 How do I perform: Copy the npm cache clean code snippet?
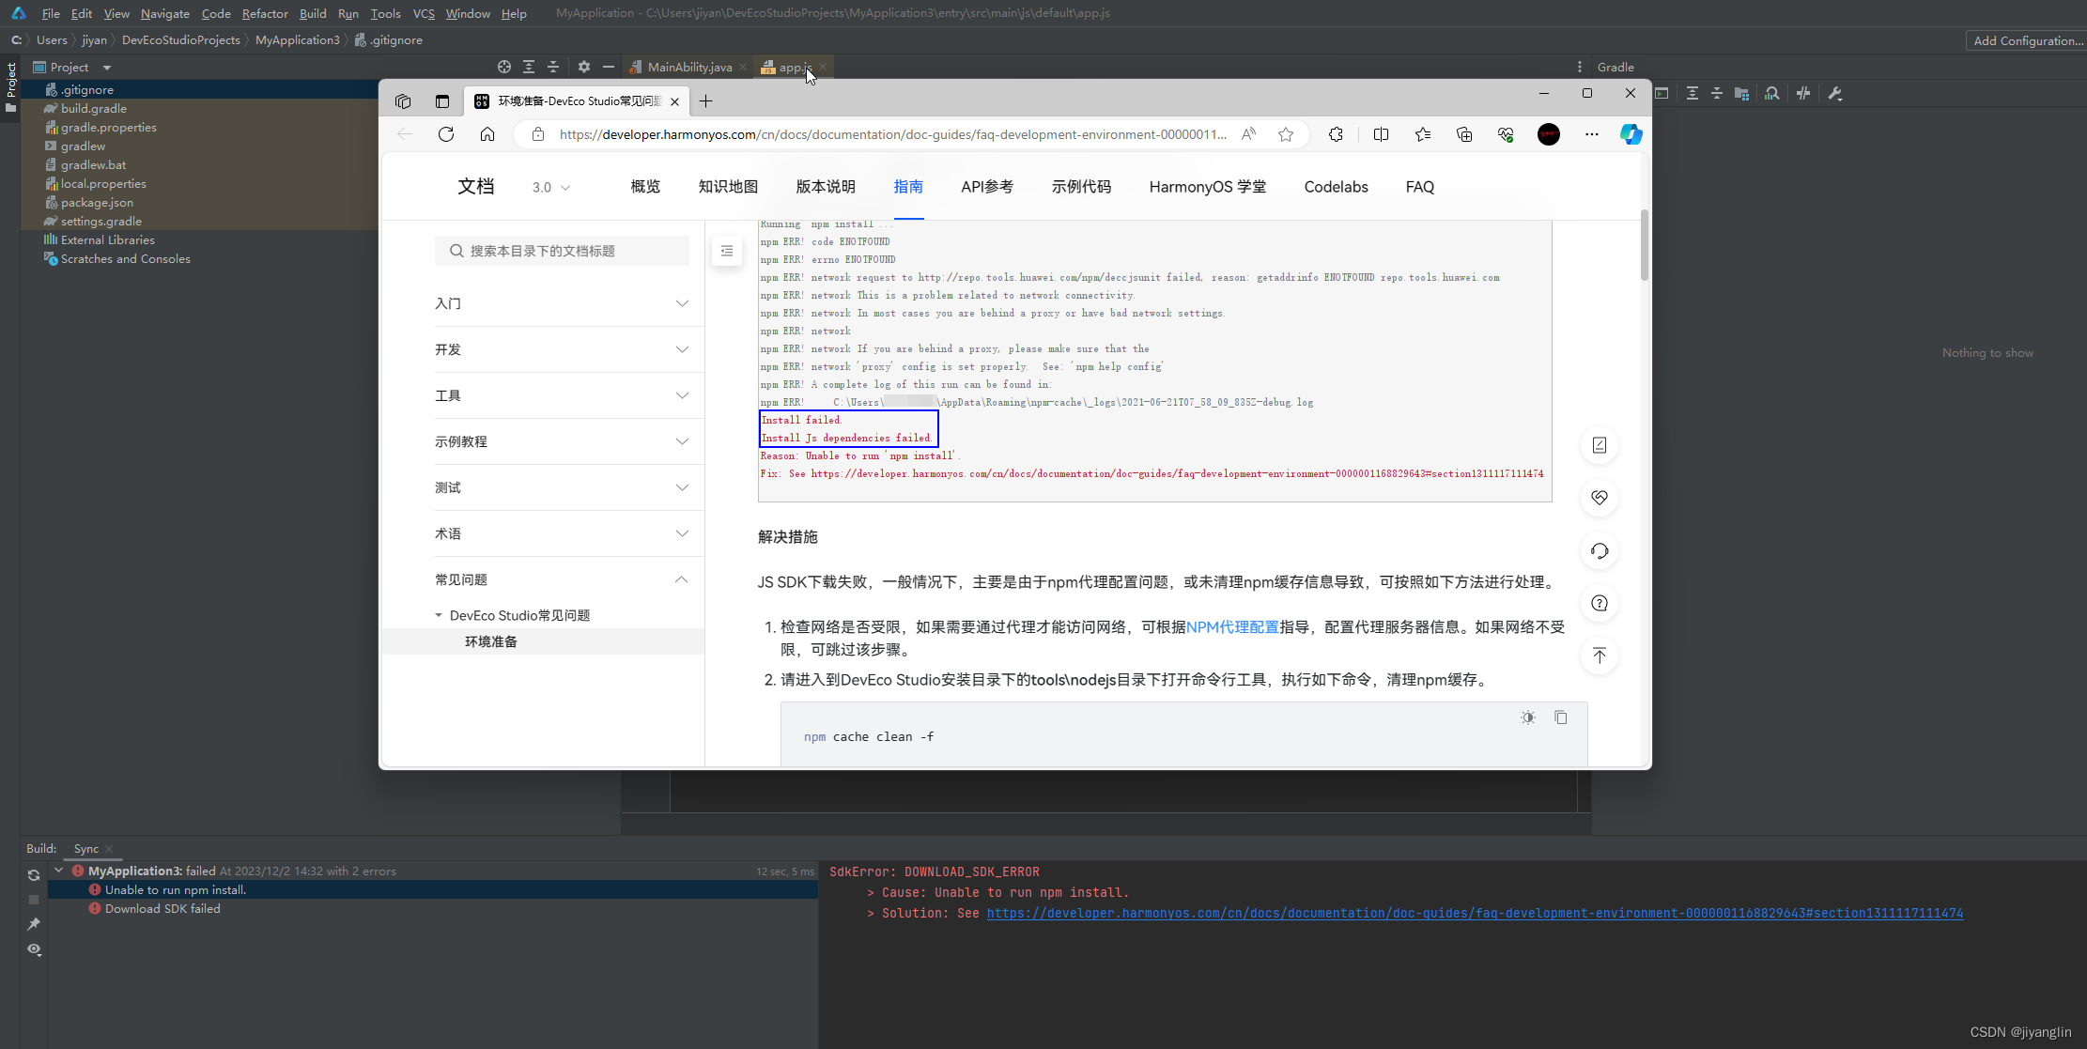(x=1560, y=717)
